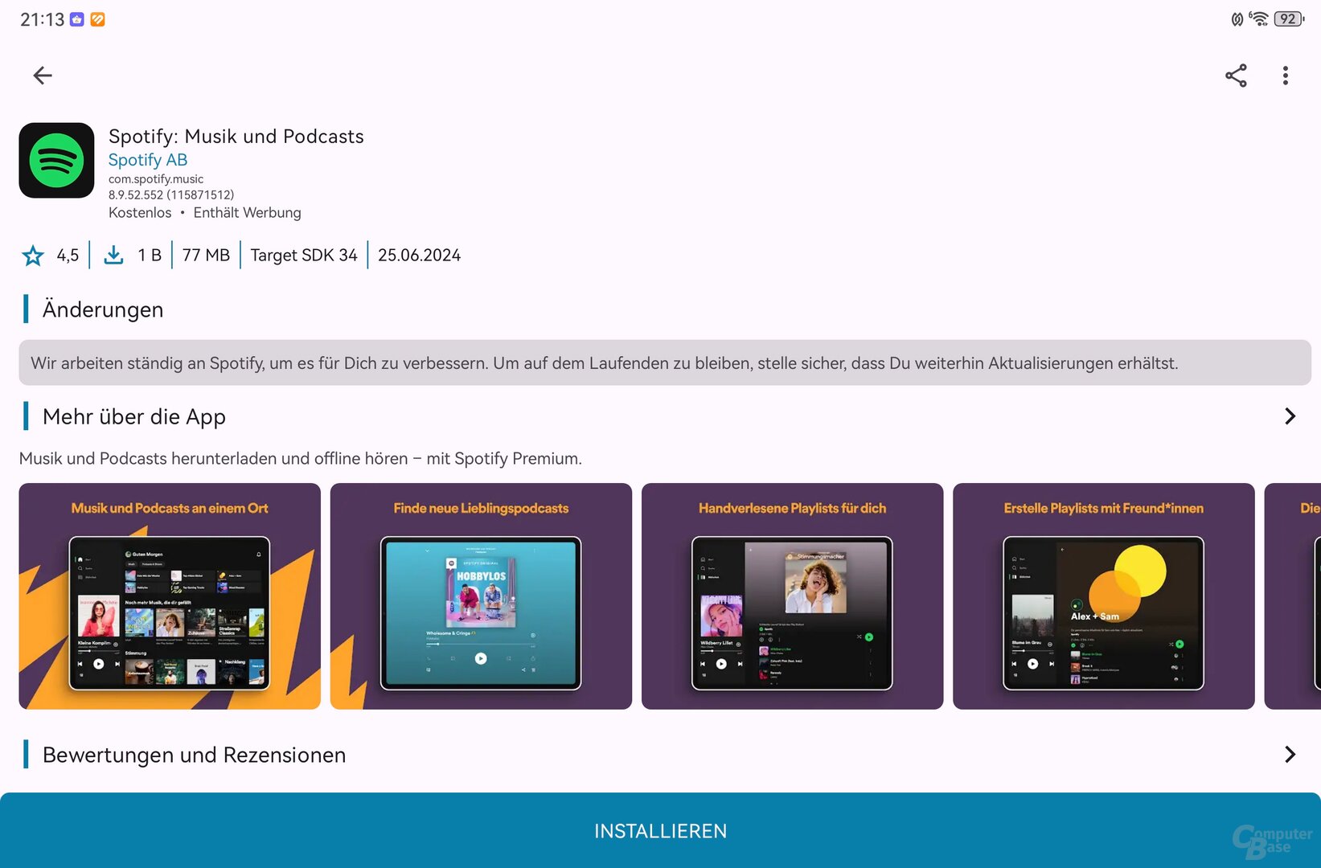The width and height of the screenshot is (1321, 868).
Task: Tap 'Enthält Werbung' label
Action: click(x=248, y=213)
